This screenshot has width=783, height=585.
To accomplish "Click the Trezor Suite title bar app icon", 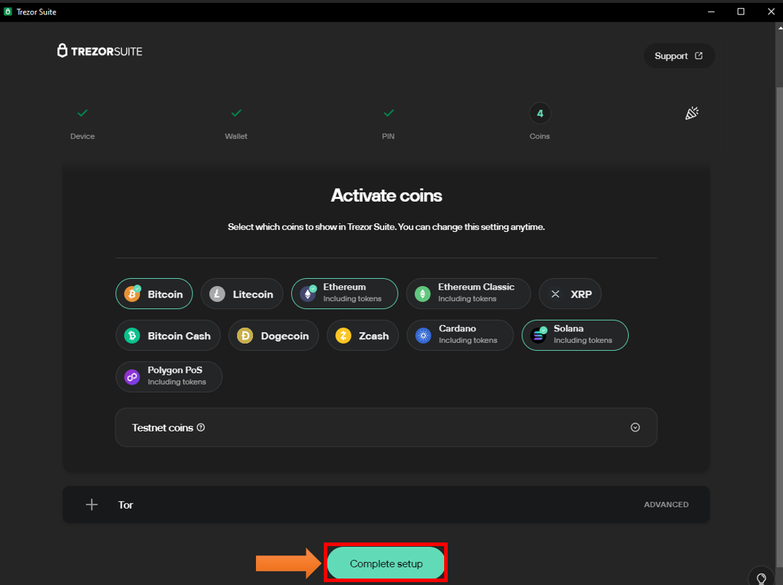I will point(8,12).
